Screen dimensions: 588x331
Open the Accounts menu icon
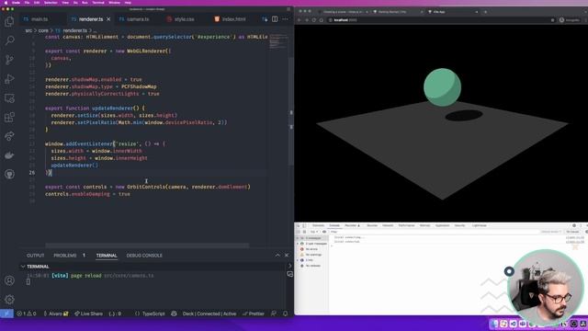9,280
